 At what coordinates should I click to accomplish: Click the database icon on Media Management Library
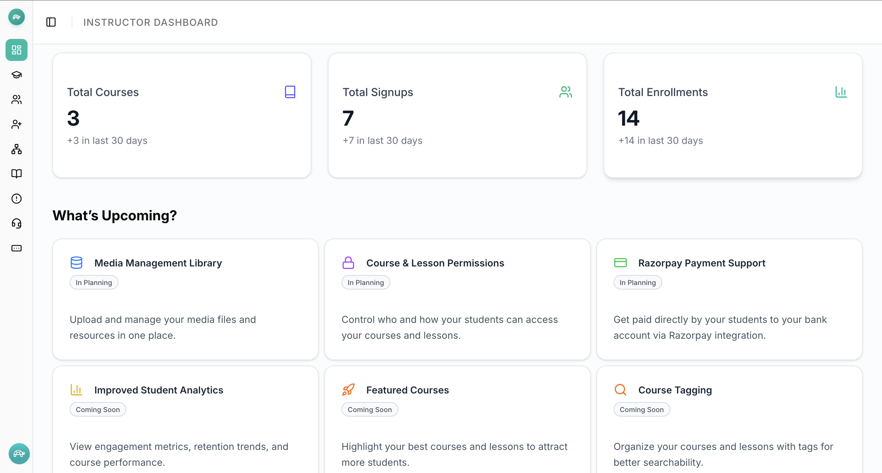[76, 263]
